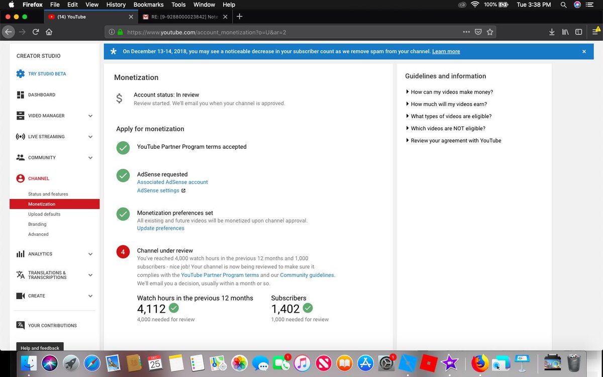Toggle the Firefox sidebar icon
603x377 pixels.
click(x=579, y=32)
